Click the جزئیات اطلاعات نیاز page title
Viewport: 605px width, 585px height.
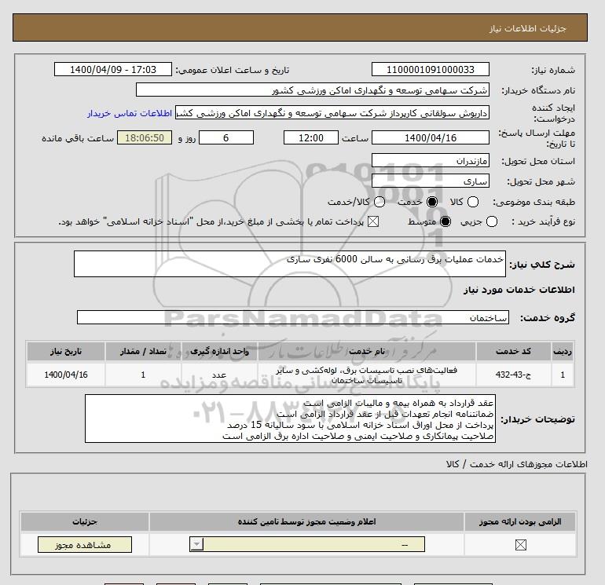[x=527, y=28]
